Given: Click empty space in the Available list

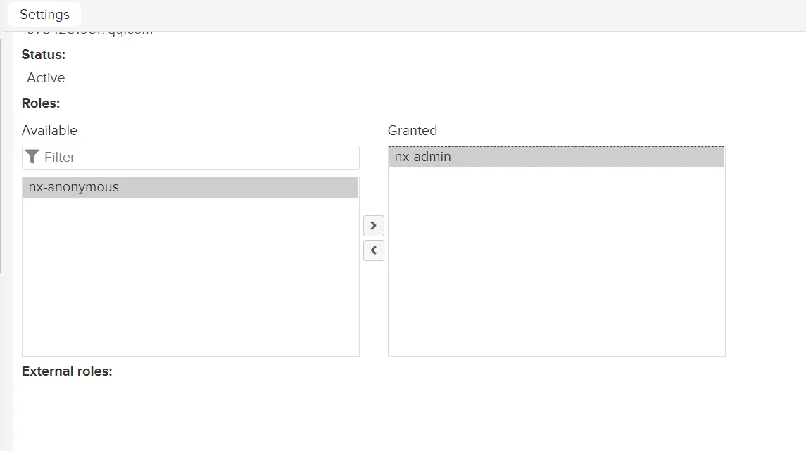Looking at the screenshot, I should click(x=190, y=281).
